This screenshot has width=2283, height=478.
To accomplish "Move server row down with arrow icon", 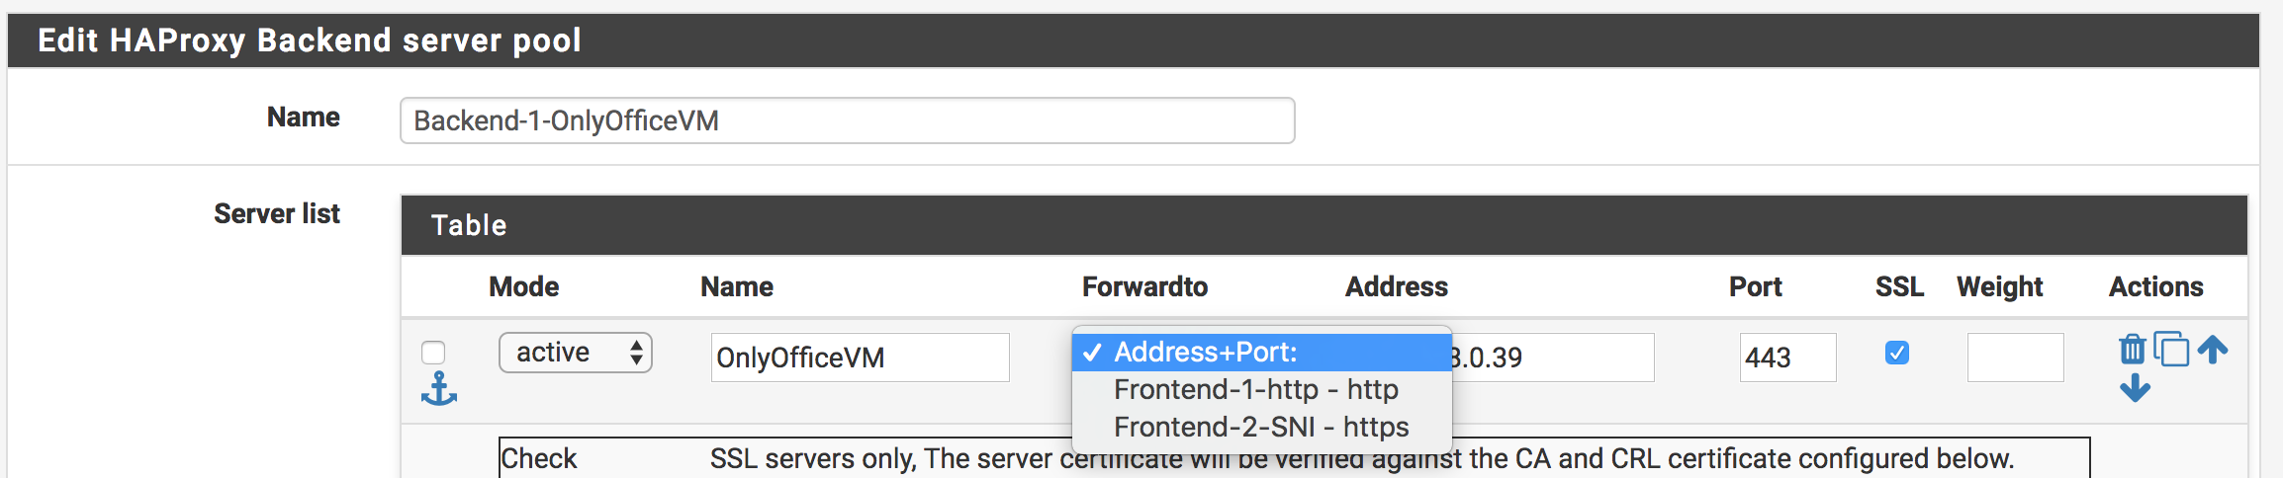I will point(2135,388).
